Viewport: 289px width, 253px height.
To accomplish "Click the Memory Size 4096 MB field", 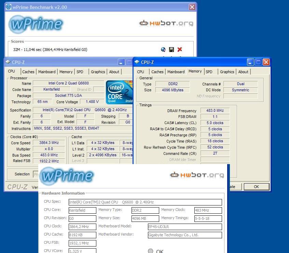I will [145, 218].
